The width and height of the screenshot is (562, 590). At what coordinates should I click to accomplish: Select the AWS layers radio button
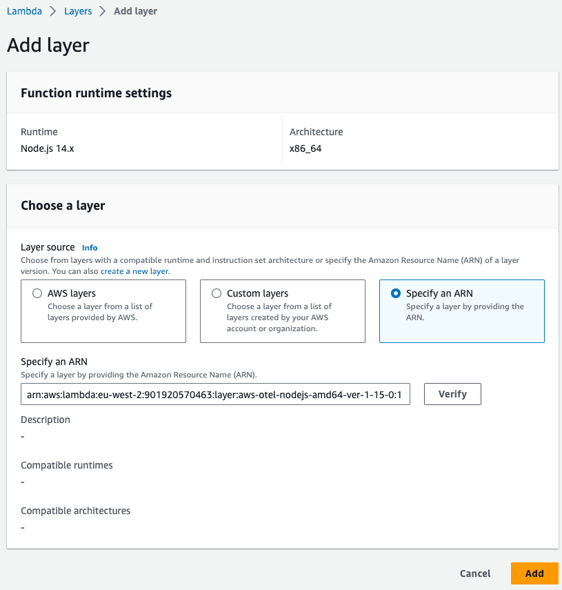37,293
